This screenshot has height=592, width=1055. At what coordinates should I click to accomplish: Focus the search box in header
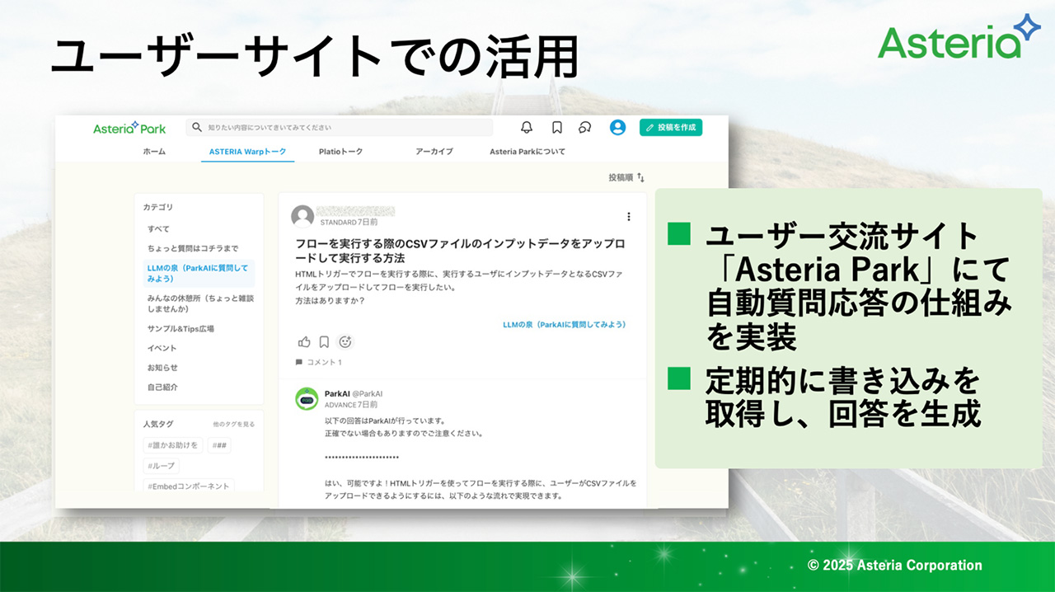pos(339,128)
